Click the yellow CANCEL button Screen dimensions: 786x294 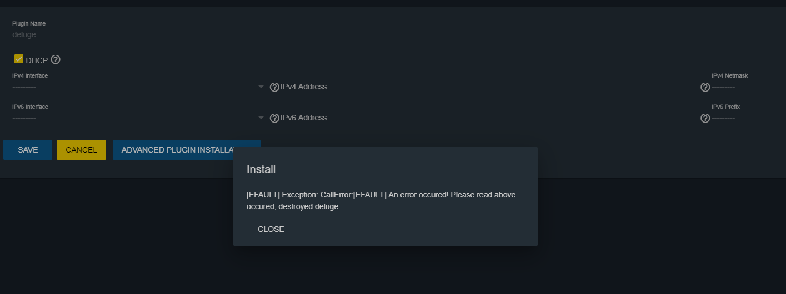[81, 150]
